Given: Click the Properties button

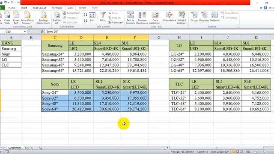Looking at the screenshot, I should pos(70,18).
